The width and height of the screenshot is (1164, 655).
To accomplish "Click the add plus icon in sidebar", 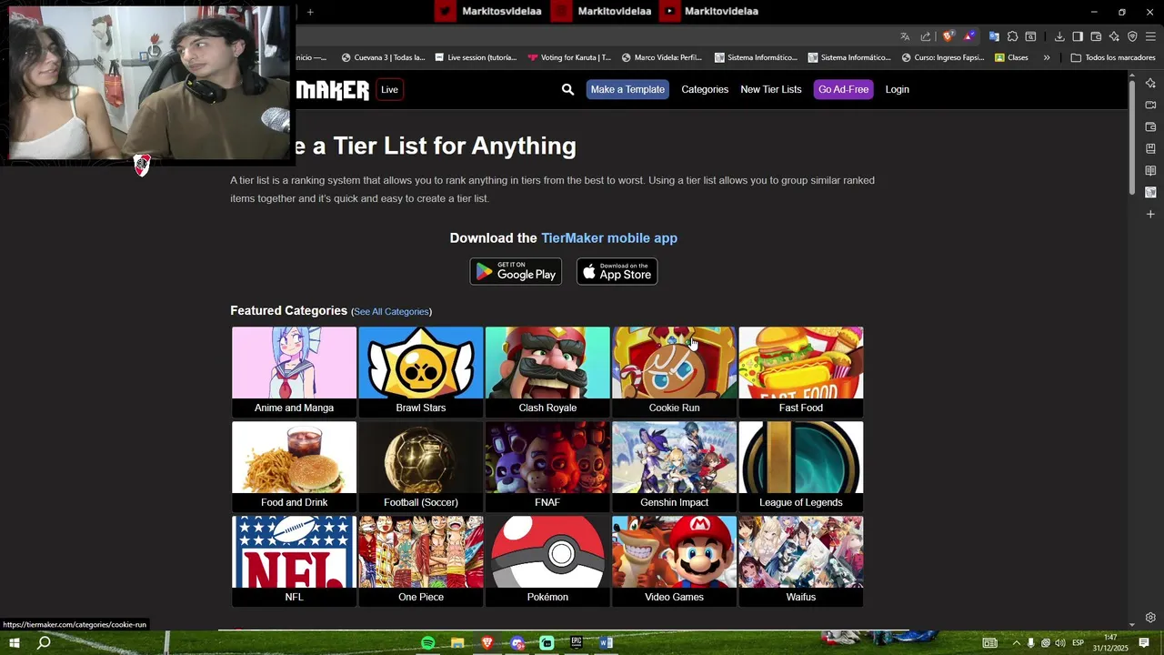I will (1150, 214).
